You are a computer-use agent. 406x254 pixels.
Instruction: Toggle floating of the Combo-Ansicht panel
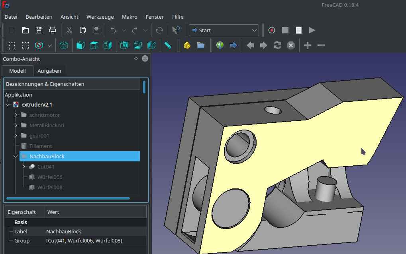point(136,58)
